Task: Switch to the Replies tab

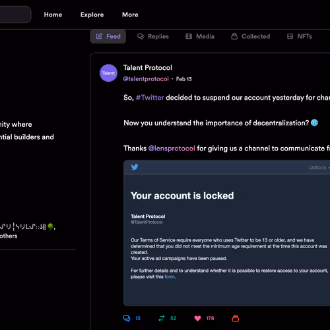Action: (153, 36)
